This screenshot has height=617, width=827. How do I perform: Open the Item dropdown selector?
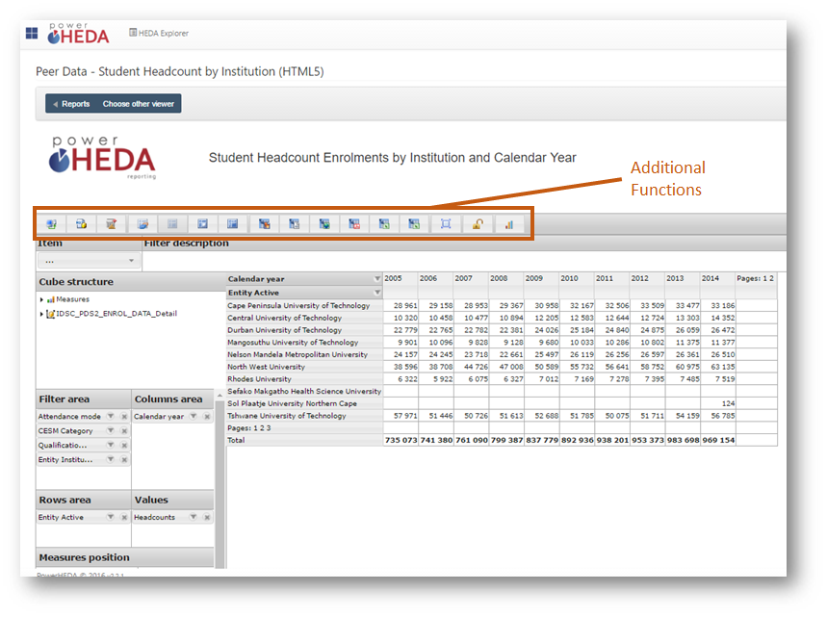point(89,261)
